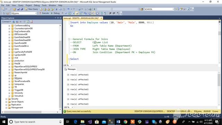Open the Connect dropdown in Object Explorer
Viewport: 222px width, 125px height.
coord(6,22)
